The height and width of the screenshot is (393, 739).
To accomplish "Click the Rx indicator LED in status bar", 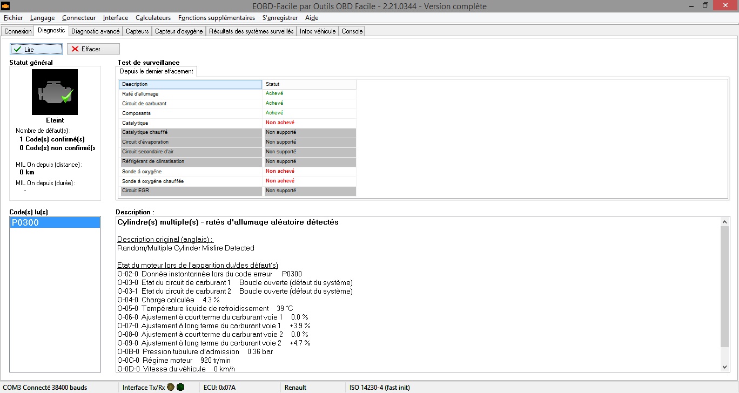I will (x=180, y=387).
